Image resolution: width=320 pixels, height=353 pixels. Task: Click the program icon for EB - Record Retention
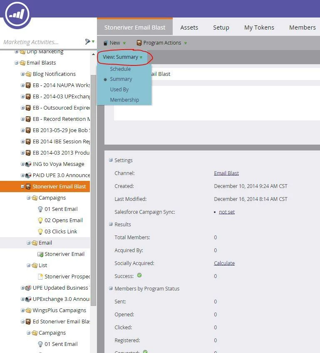[x=28, y=119]
